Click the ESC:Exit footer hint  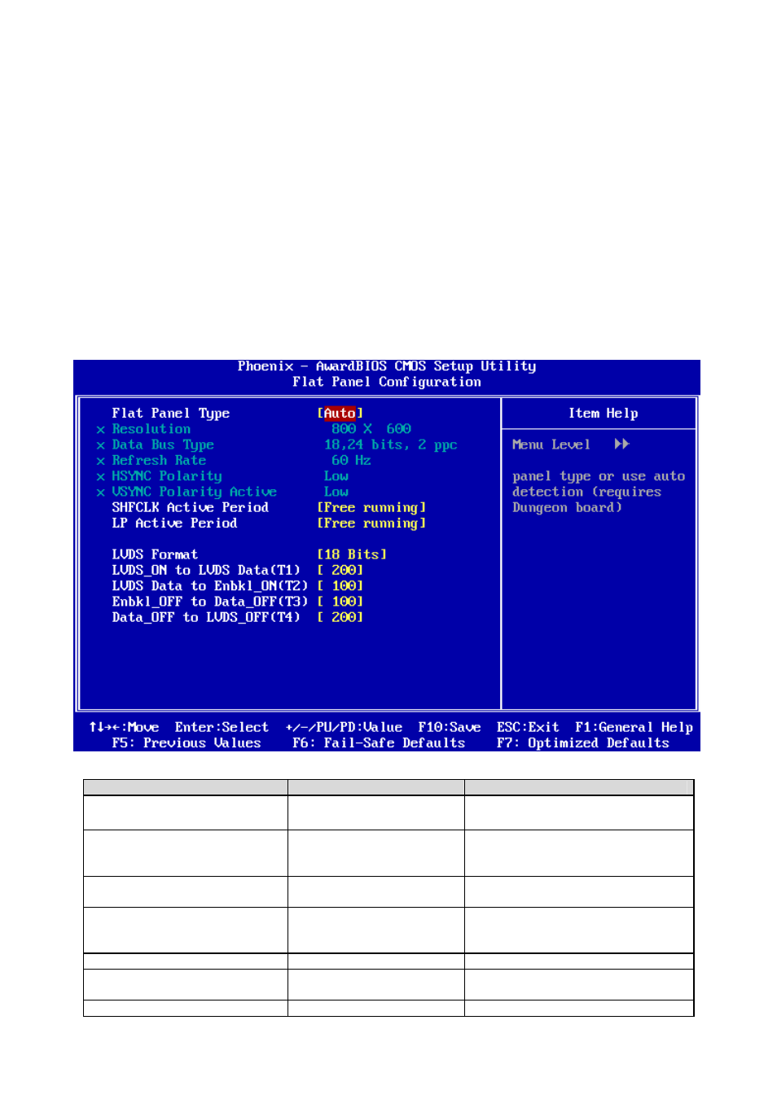click(528, 728)
